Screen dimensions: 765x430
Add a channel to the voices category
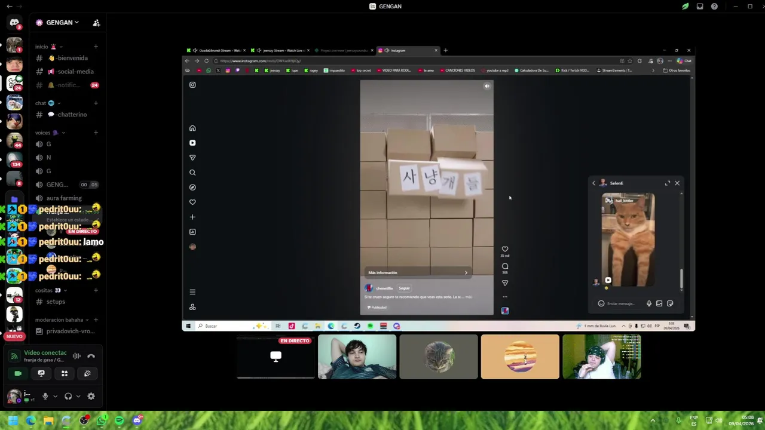click(x=96, y=133)
